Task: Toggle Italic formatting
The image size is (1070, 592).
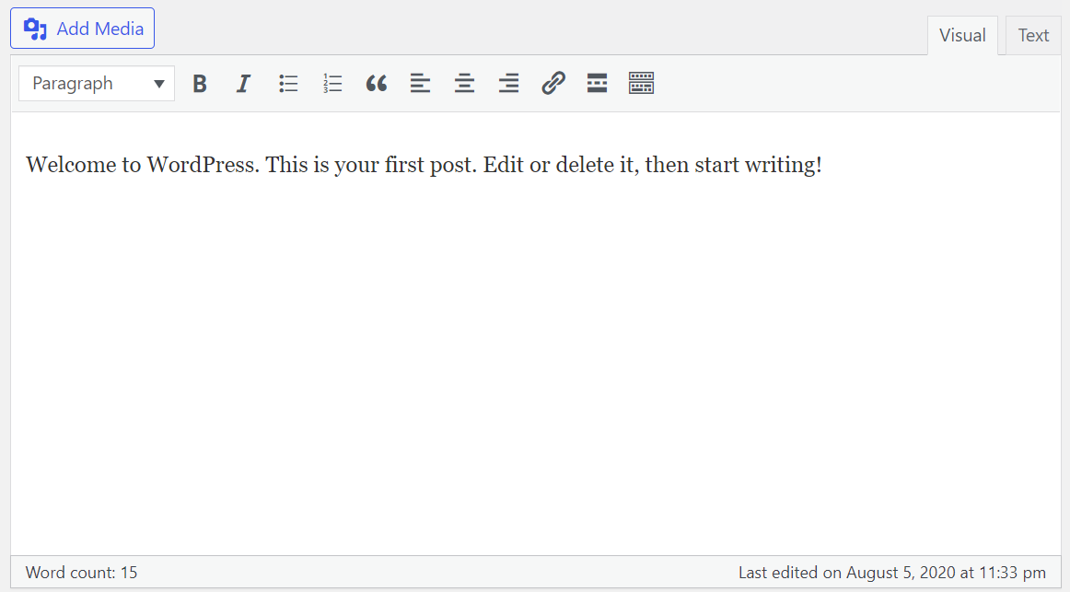Action: point(243,83)
